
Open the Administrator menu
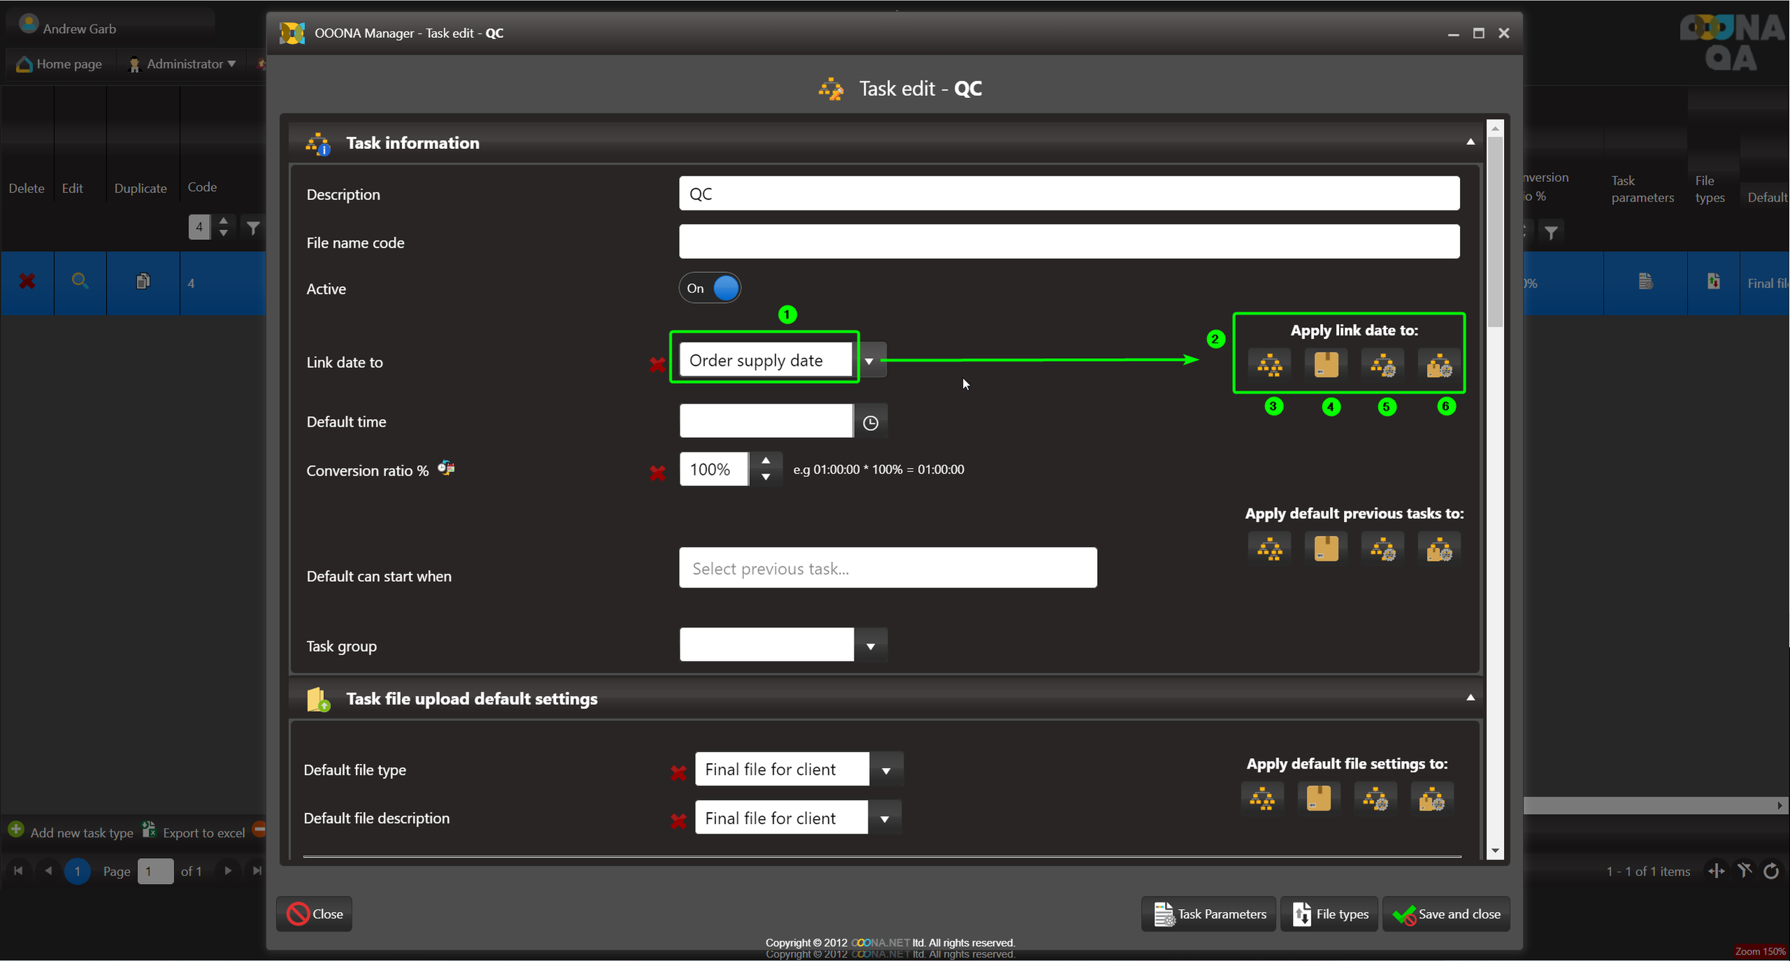point(183,64)
